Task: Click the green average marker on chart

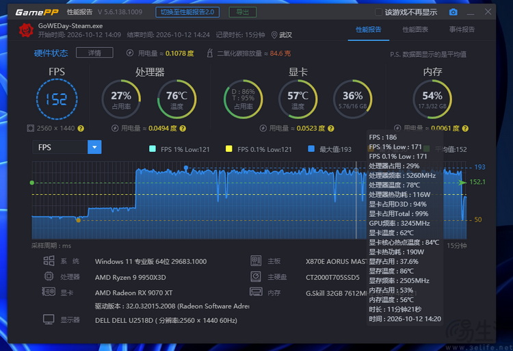Action: pos(31,183)
